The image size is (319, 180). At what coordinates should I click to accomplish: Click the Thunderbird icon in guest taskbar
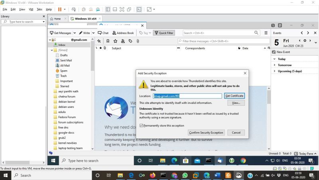(x=220, y=161)
